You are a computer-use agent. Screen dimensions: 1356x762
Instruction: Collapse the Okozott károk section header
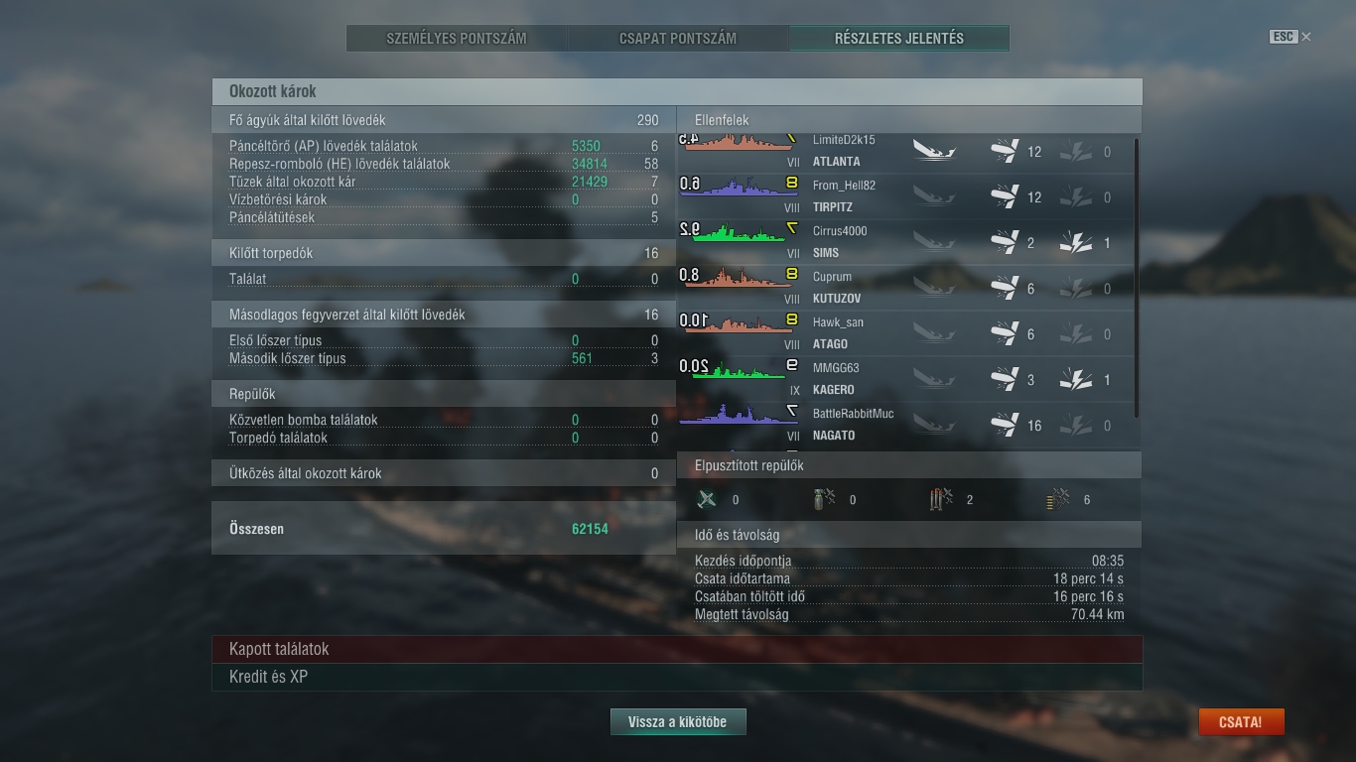pyautogui.click(x=677, y=91)
